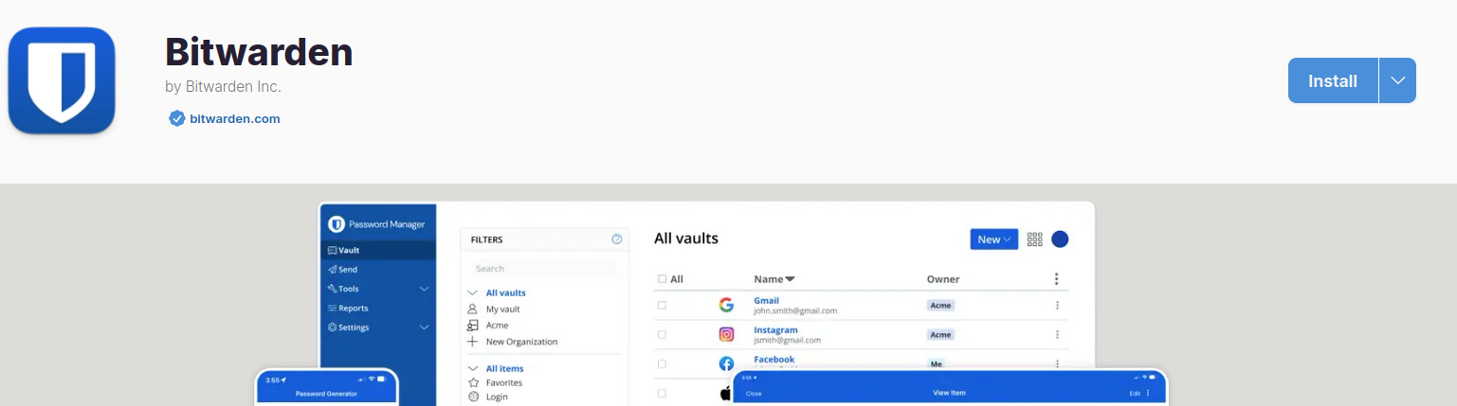This screenshot has width=1457, height=406.
Task: Click the Me badge in Facebook row
Action: pyautogui.click(x=937, y=363)
